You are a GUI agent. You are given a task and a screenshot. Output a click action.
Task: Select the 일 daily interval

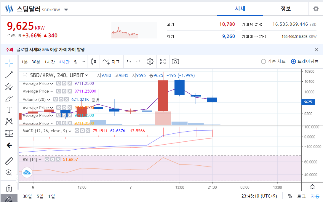(x=76, y=62)
